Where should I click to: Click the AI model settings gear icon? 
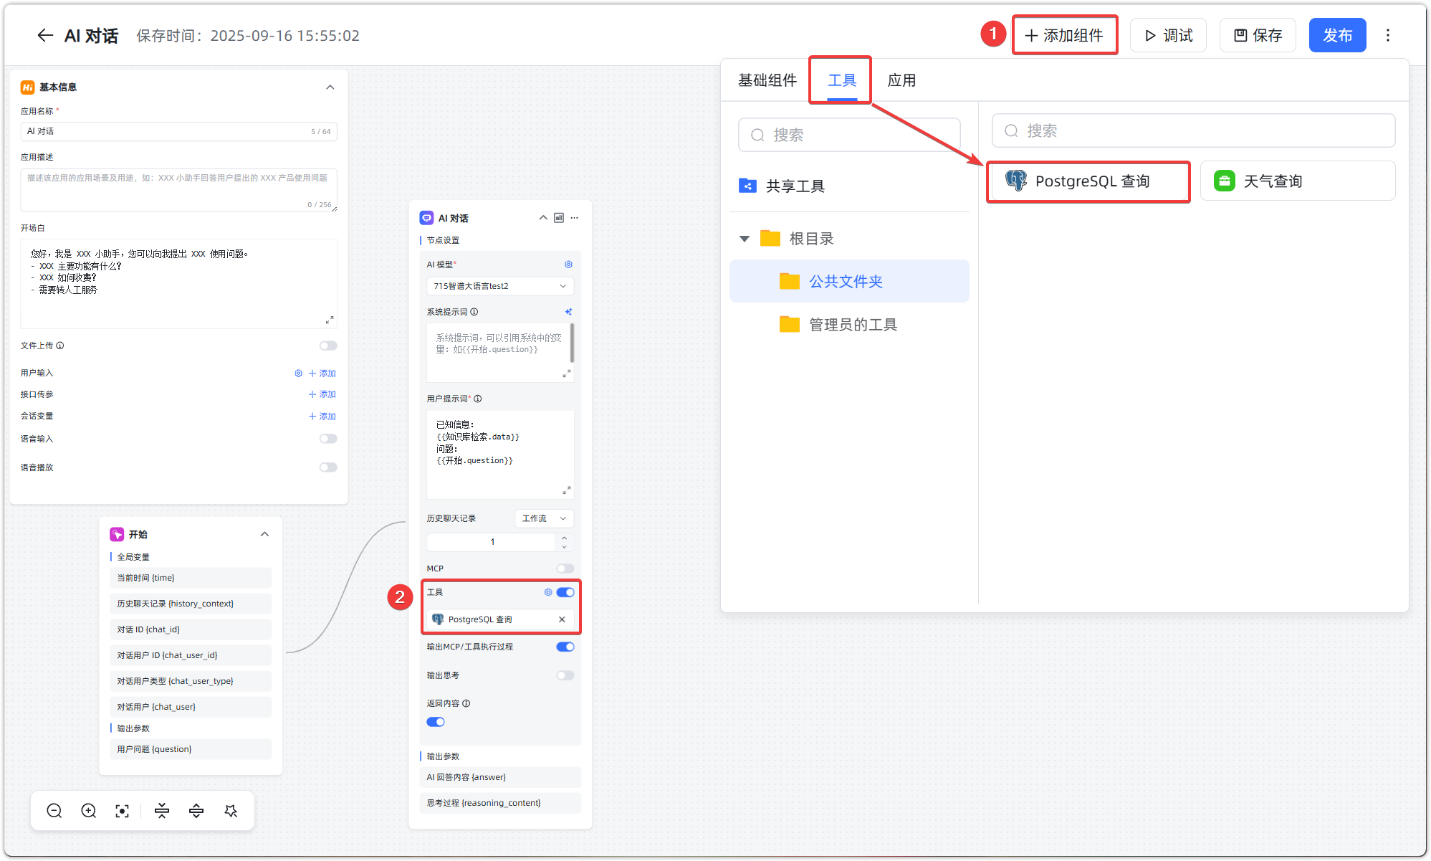(568, 265)
